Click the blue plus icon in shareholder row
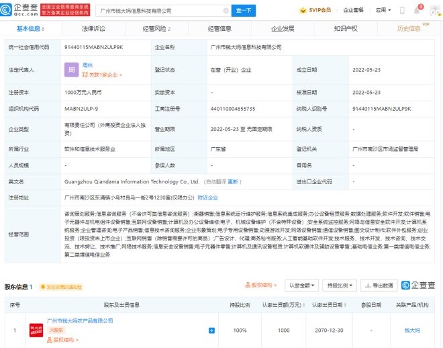443x348 pixels. tap(212, 331)
